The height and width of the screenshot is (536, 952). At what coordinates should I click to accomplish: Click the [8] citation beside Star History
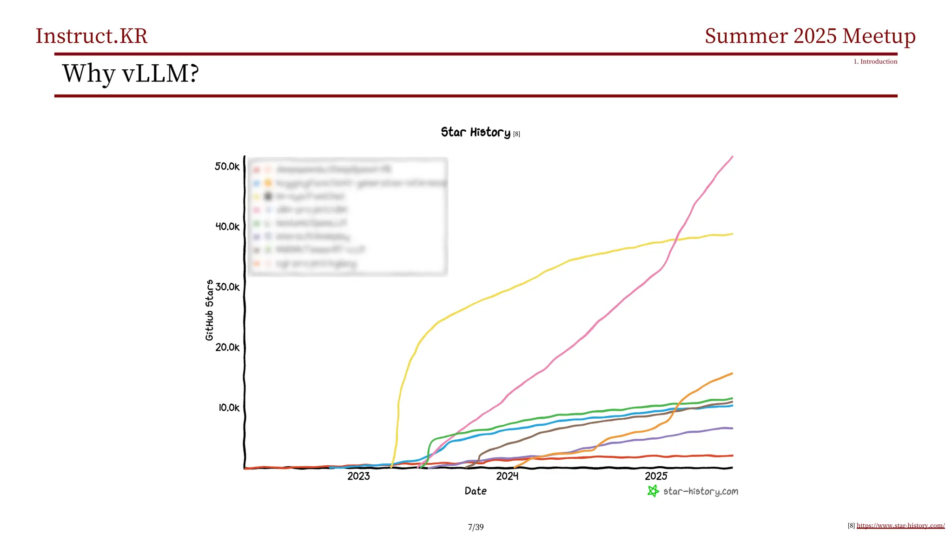pyautogui.click(x=516, y=134)
